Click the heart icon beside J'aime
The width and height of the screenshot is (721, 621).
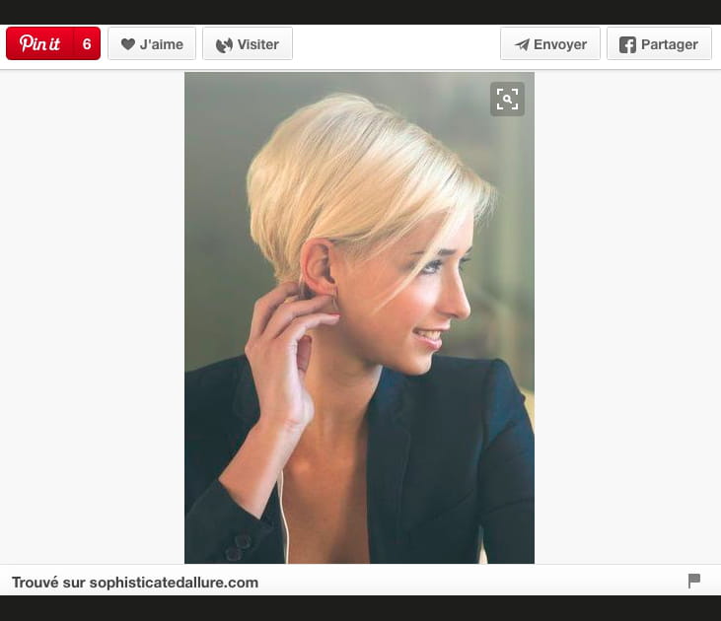coord(127,44)
